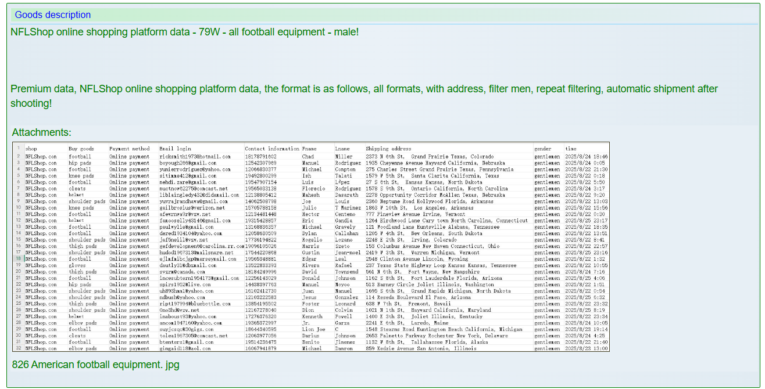Click the green "NFLShop online shopping platform data" title

184,32
